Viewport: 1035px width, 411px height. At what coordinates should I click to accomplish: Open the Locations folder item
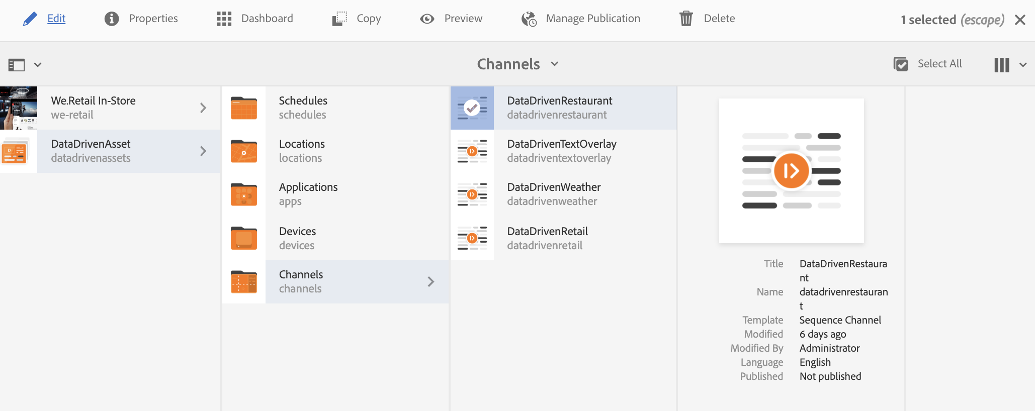point(302,151)
